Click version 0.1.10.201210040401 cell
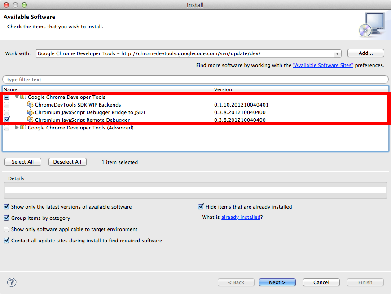Screen dimensions: 391x294 [241, 105]
